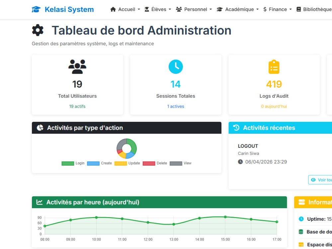
Task: Open the Finance menu
Action: click(x=277, y=9)
